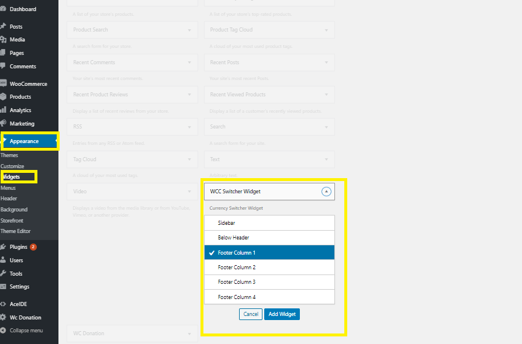Open Plugins via its plug icon
The width and height of the screenshot is (522, 344).
(x=7, y=246)
